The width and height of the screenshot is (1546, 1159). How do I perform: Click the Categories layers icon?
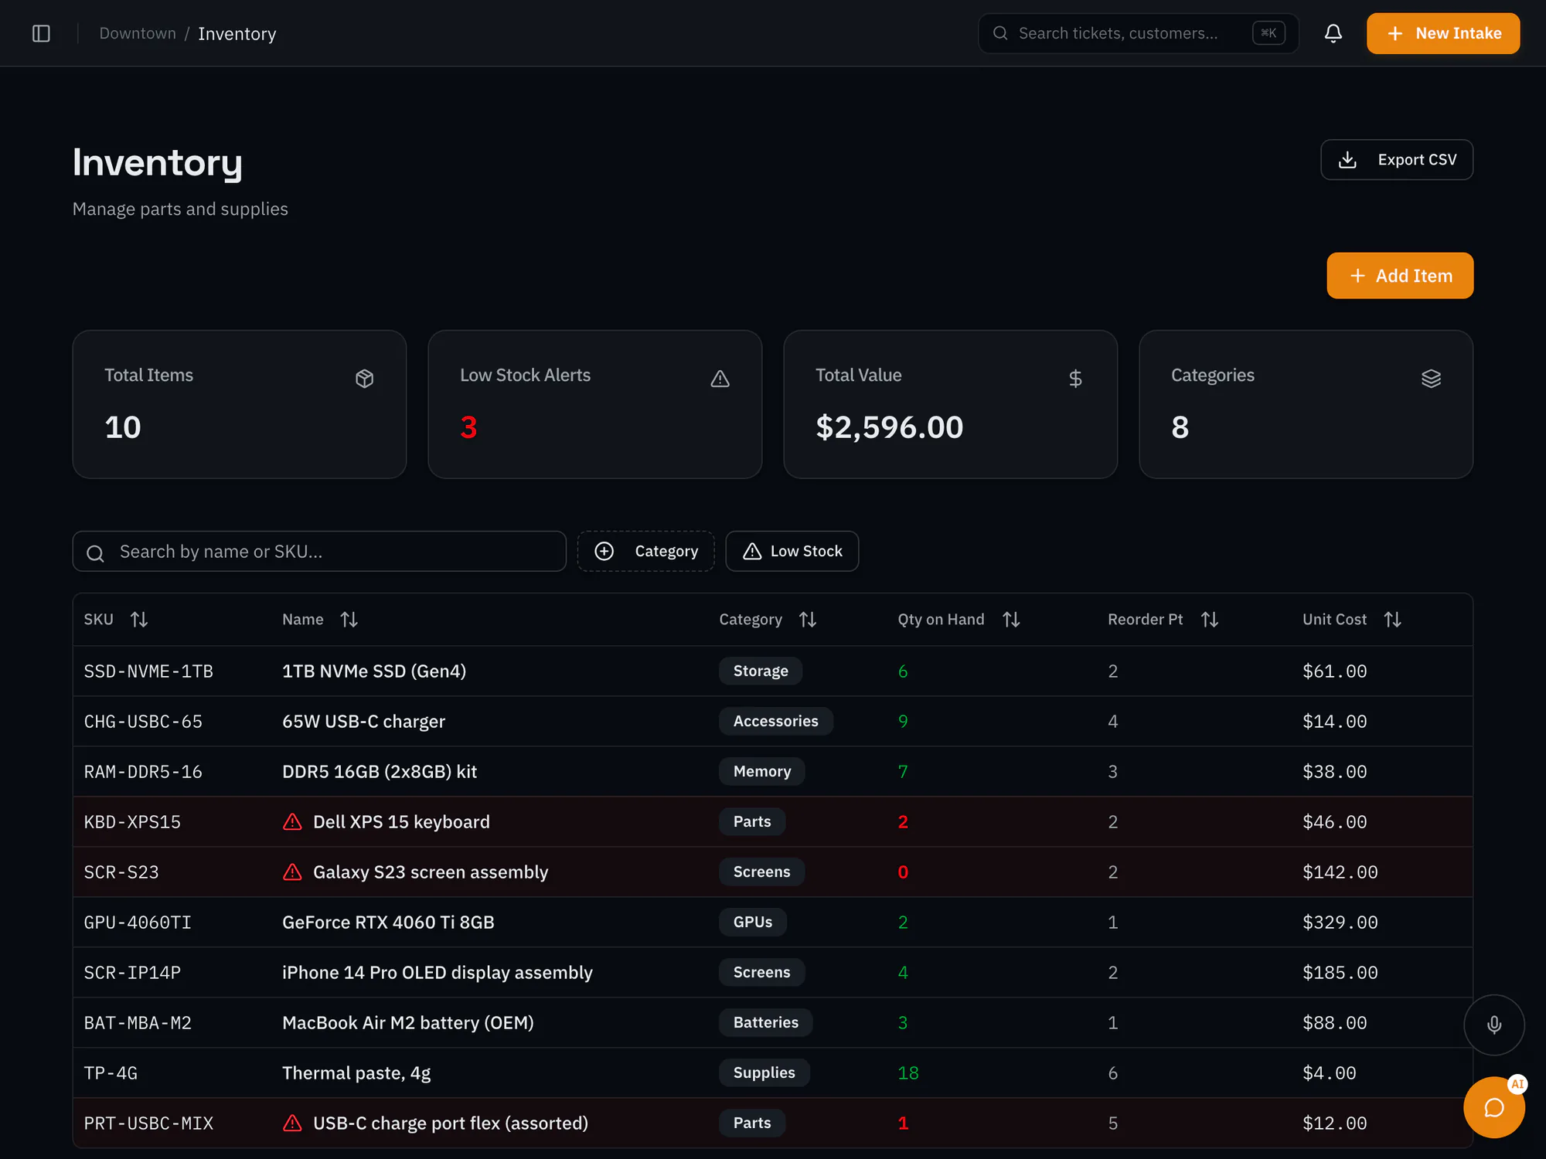(1431, 379)
